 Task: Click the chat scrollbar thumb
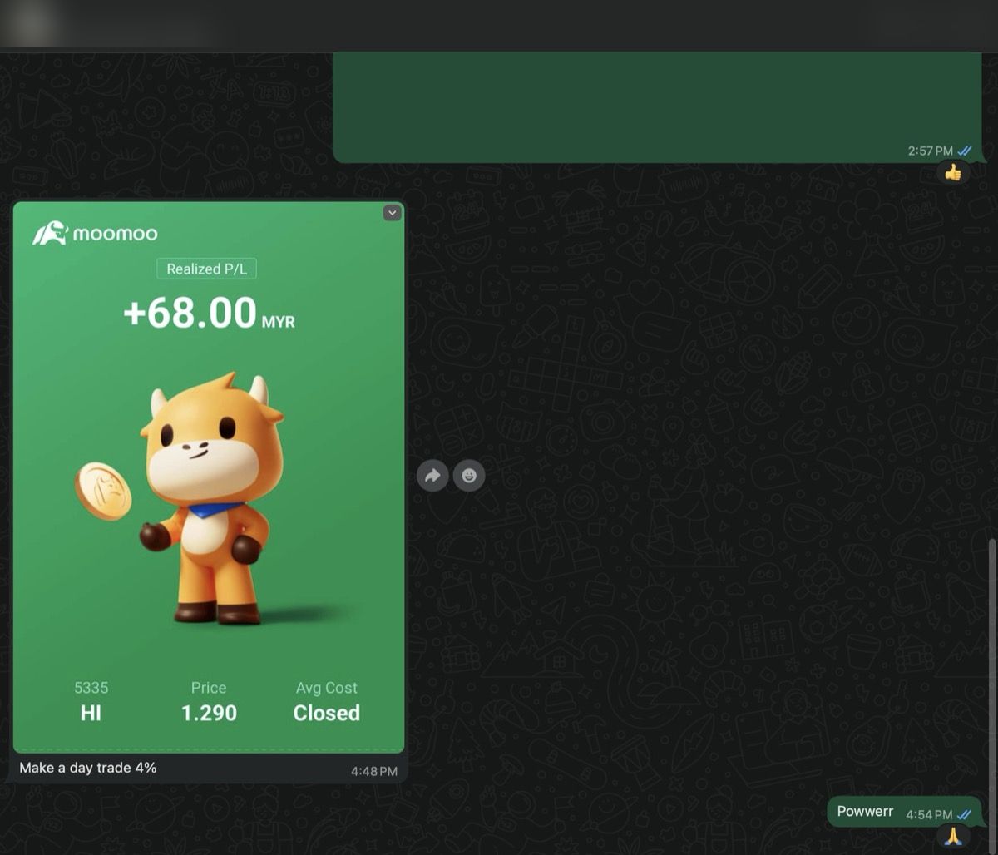pos(993,694)
